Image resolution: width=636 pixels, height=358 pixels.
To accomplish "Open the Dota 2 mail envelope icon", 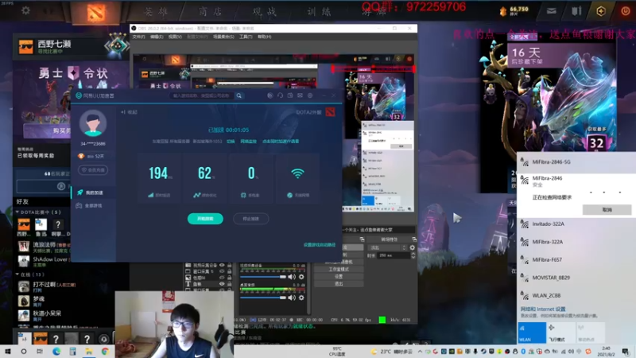I will 551,11.
